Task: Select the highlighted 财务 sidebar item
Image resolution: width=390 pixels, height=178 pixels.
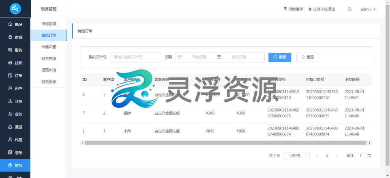Action: click(15, 165)
